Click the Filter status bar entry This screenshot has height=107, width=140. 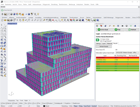click(x=112, y=106)
